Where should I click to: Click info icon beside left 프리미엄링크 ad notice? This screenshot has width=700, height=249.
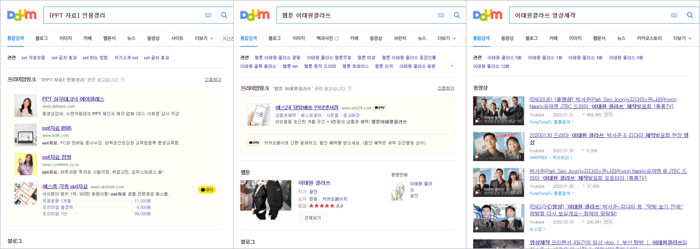coord(123,79)
